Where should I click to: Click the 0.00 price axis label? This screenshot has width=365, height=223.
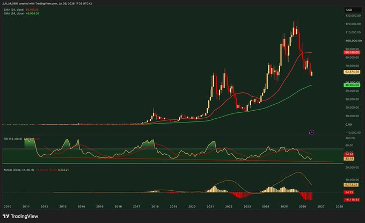(348, 125)
